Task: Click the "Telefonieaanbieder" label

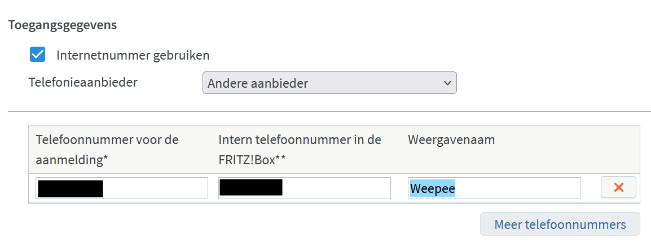Action: coord(83,82)
